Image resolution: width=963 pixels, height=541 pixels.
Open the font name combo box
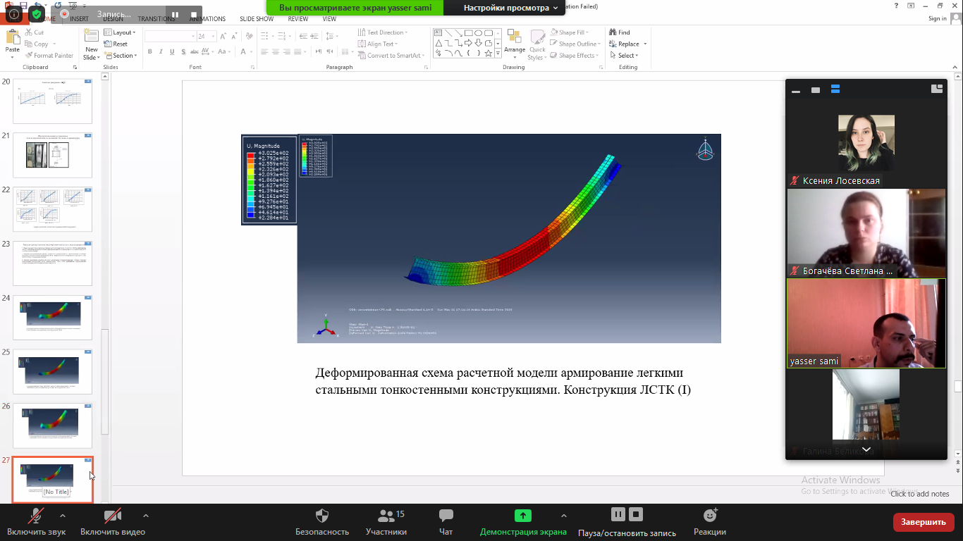coord(171,36)
